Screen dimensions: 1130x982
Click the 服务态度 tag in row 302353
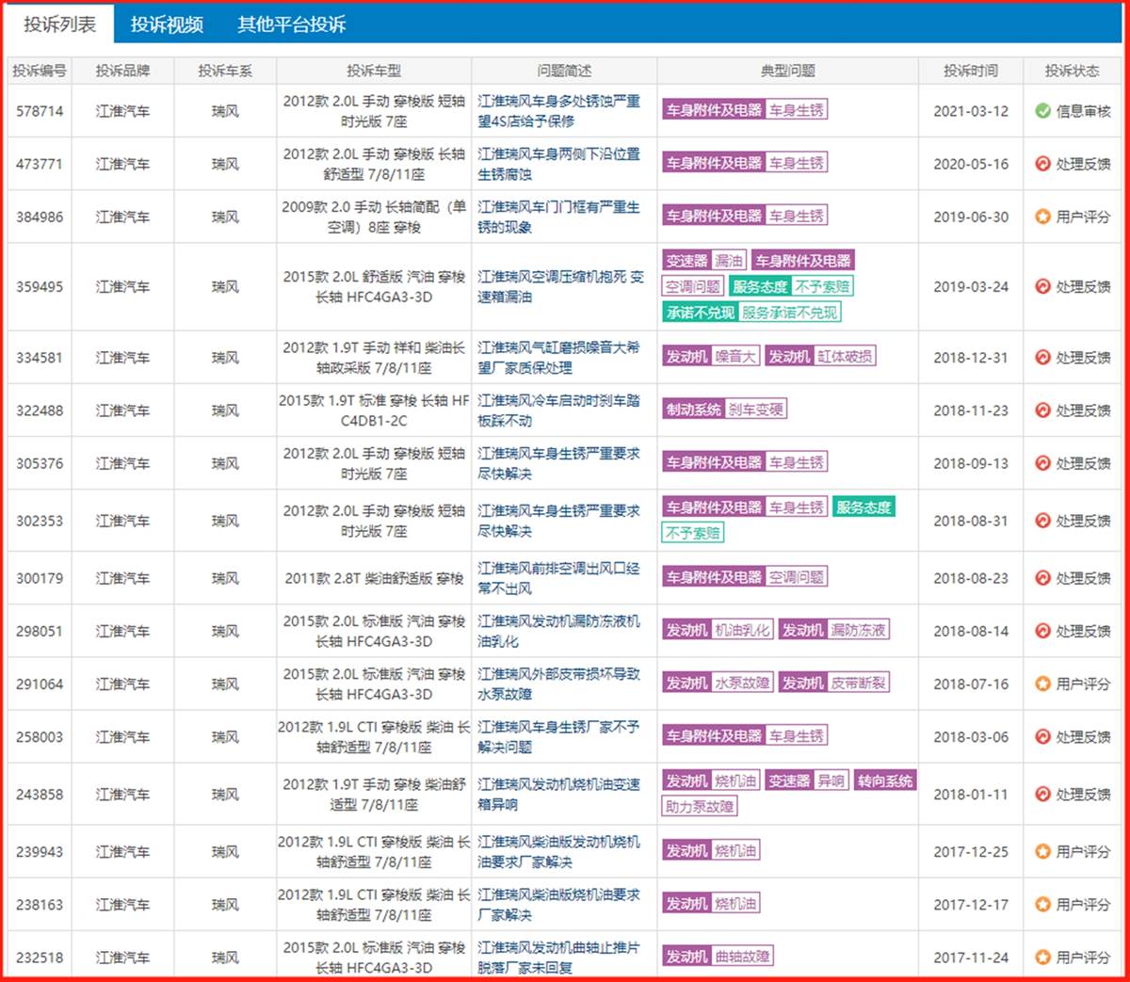pyautogui.click(x=864, y=507)
